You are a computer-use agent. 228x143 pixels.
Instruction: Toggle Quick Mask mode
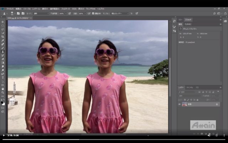pyautogui.click(x=2, y=108)
